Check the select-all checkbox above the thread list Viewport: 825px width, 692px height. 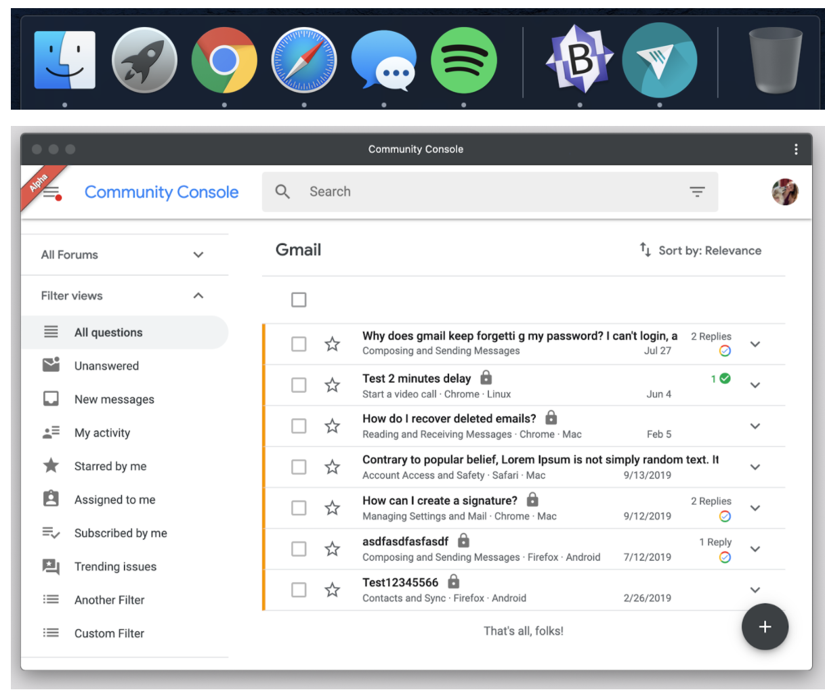click(299, 299)
